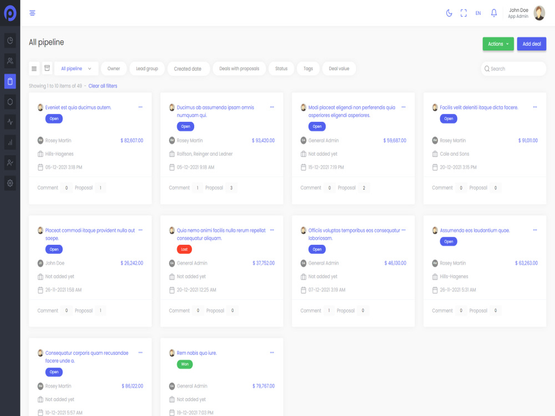The width and height of the screenshot is (555, 416).
Task: Open deal Eveniet est quia ducimus autem
Action: click(78, 108)
